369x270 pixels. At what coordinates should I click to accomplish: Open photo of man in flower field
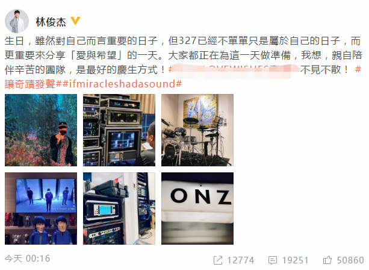tap(41, 130)
